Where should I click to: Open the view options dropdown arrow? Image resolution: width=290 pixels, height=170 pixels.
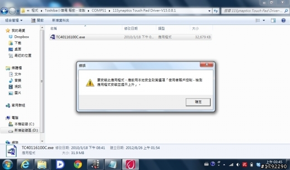tap(264, 20)
